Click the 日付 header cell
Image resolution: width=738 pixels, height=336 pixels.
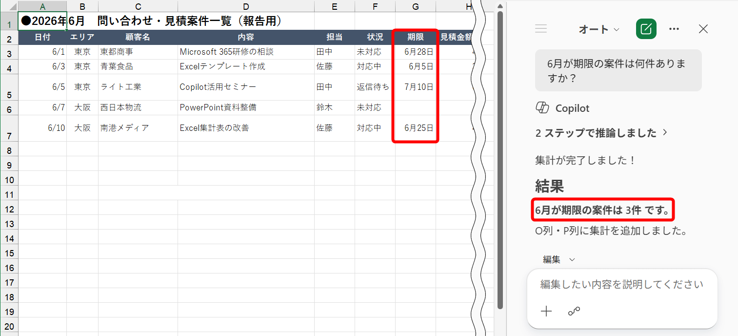(42, 37)
